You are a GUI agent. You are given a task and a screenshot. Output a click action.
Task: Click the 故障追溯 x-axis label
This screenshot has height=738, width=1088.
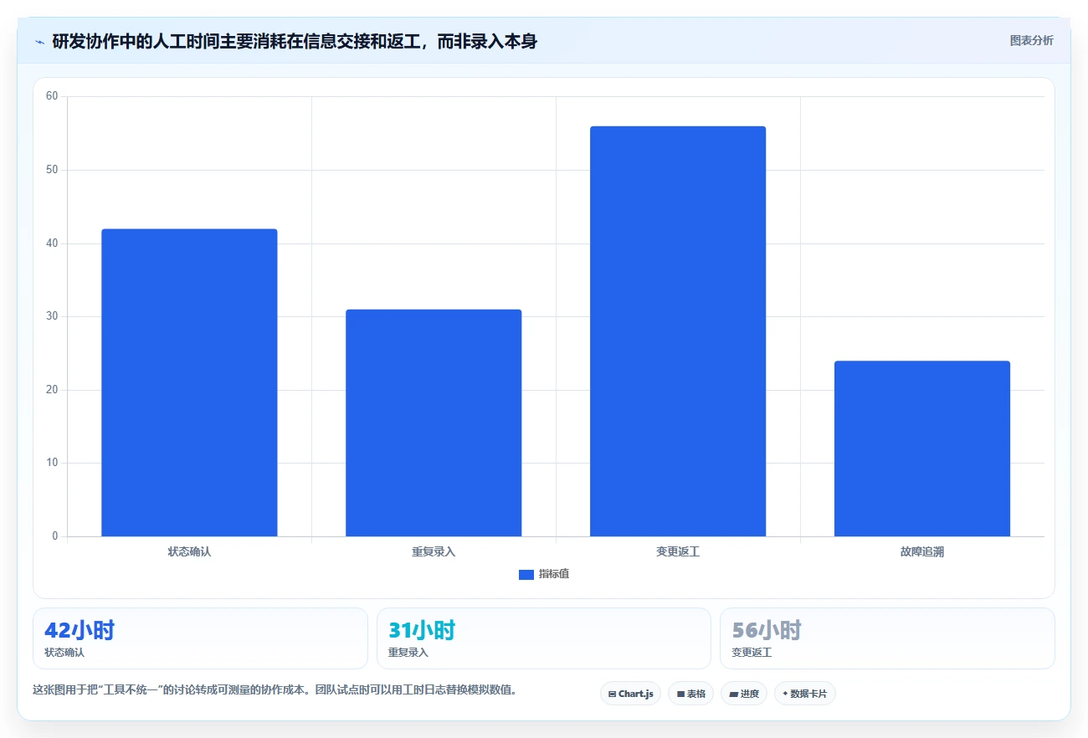coord(922,551)
